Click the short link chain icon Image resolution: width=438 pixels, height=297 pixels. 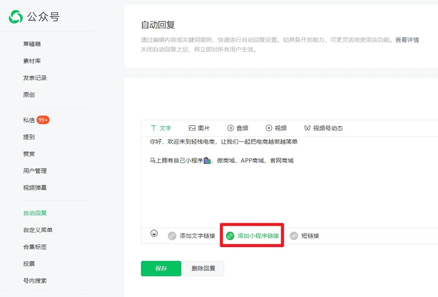tap(294, 236)
